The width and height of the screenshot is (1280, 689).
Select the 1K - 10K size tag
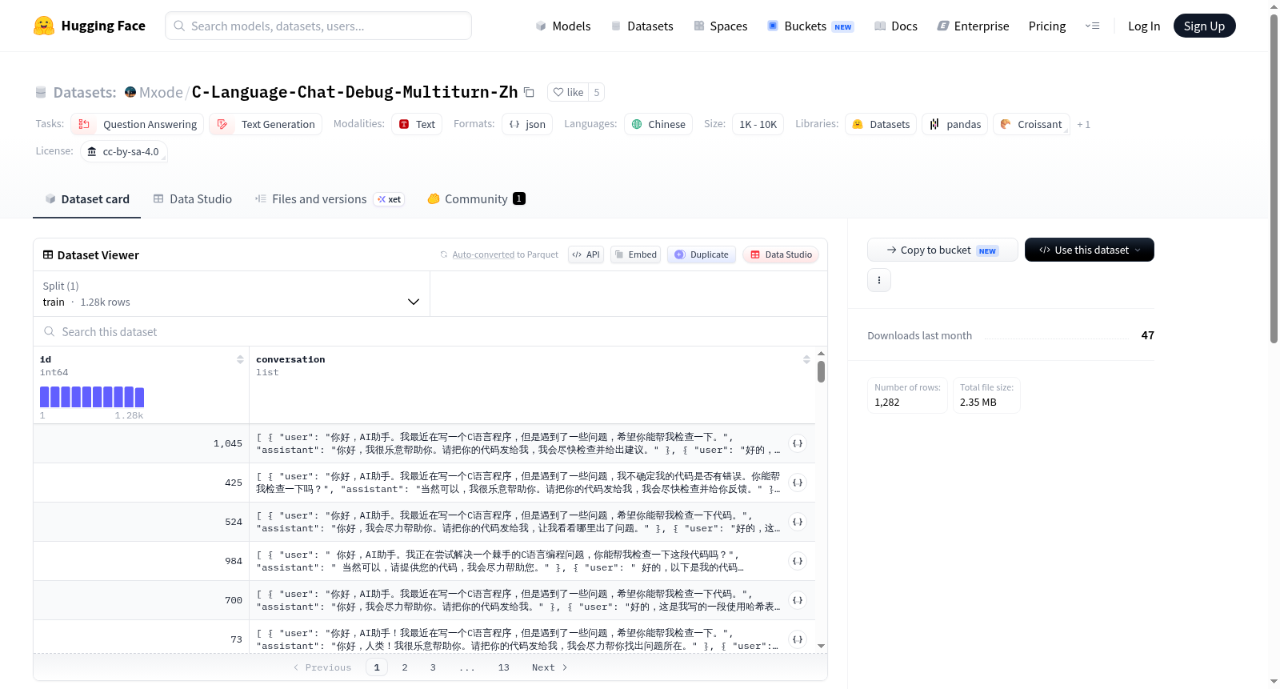point(758,124)
